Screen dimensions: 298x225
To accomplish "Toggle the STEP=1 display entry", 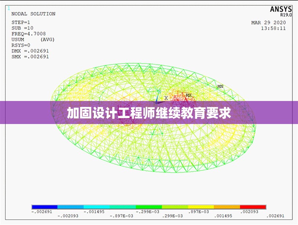I will (21, 22).
